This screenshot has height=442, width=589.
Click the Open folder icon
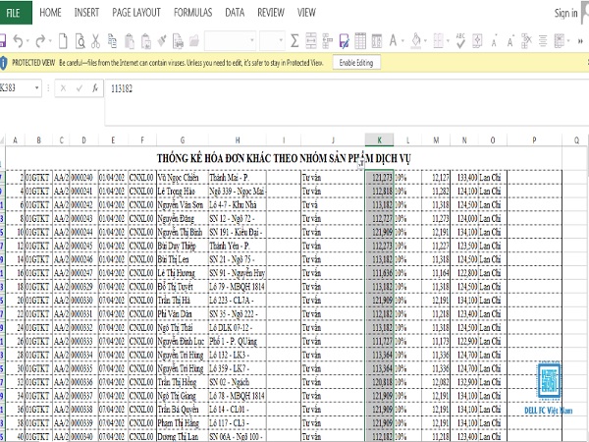(194, 40)
